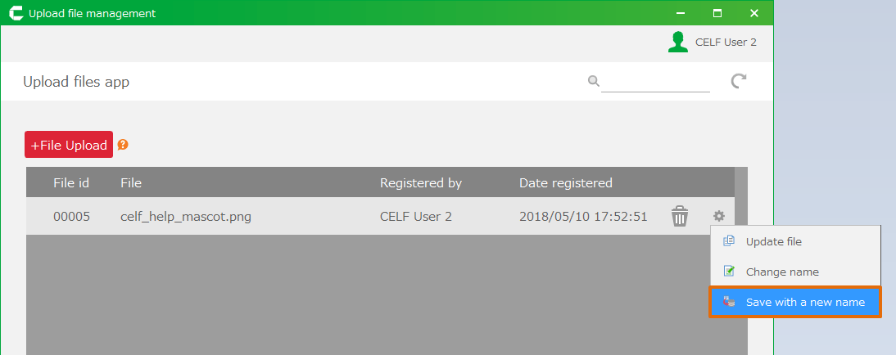Click the Update file menu icon

tap(729, 241)
